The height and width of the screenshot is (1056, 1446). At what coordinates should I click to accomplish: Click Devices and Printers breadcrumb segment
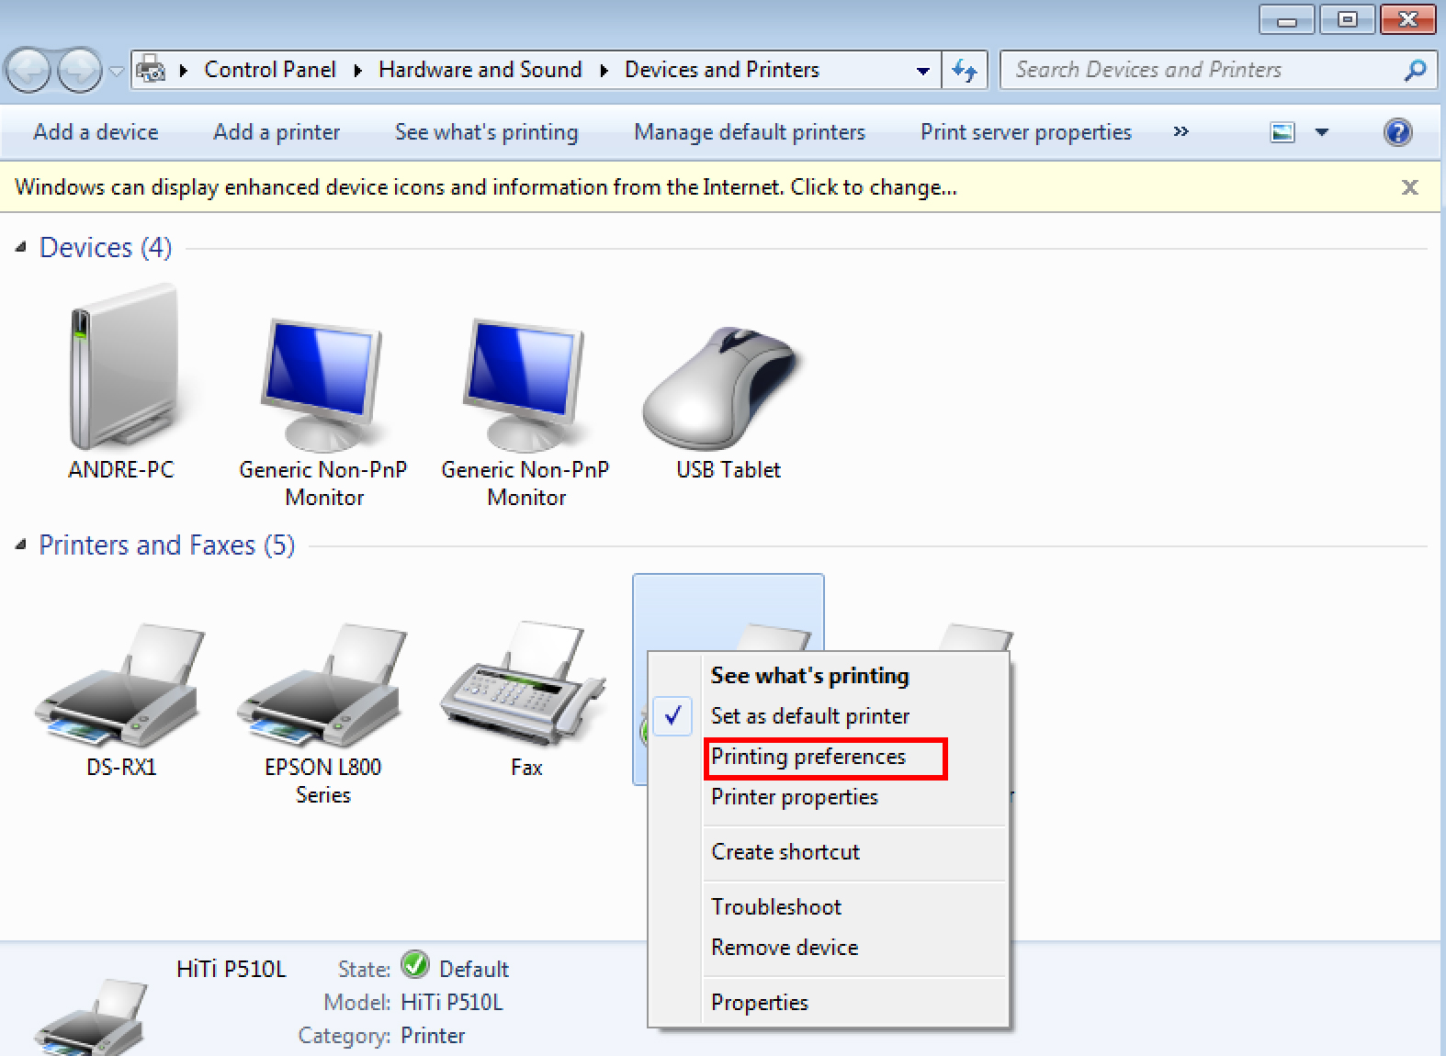coord(722,70)
